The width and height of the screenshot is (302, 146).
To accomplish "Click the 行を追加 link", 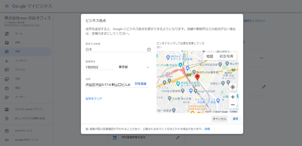I will 140,84.
